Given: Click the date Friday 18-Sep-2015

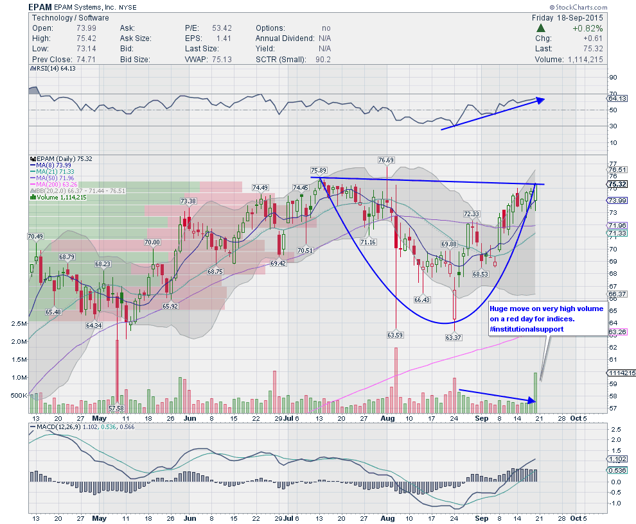Looking at the screenshot, I should click(567, 18).
